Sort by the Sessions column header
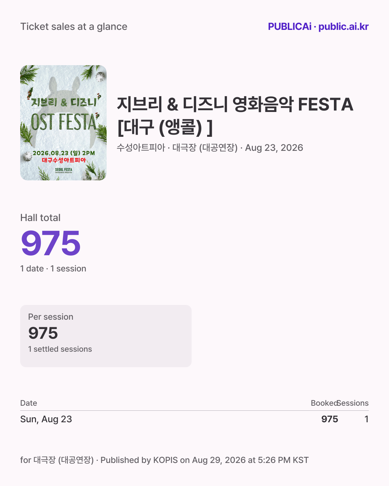 [353, 403]
